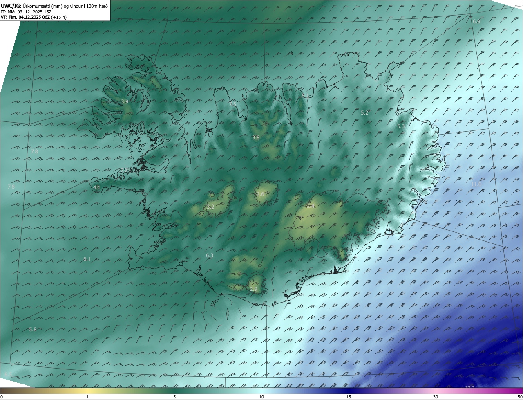Image resolution: width=523 pixels, height=400 pixels.
Task: Click the 8.1 value label
Action: pyautogui.click(x=305, y=95)
